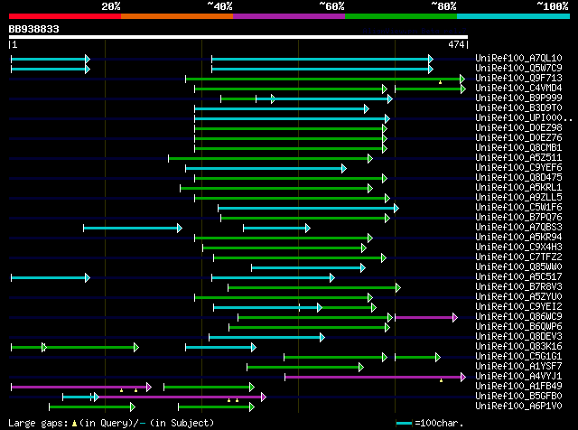Click the yellow gap marker in A4VYJ1 row
The height and width of the screenshot is (430, 578).
tap(441, 380)
